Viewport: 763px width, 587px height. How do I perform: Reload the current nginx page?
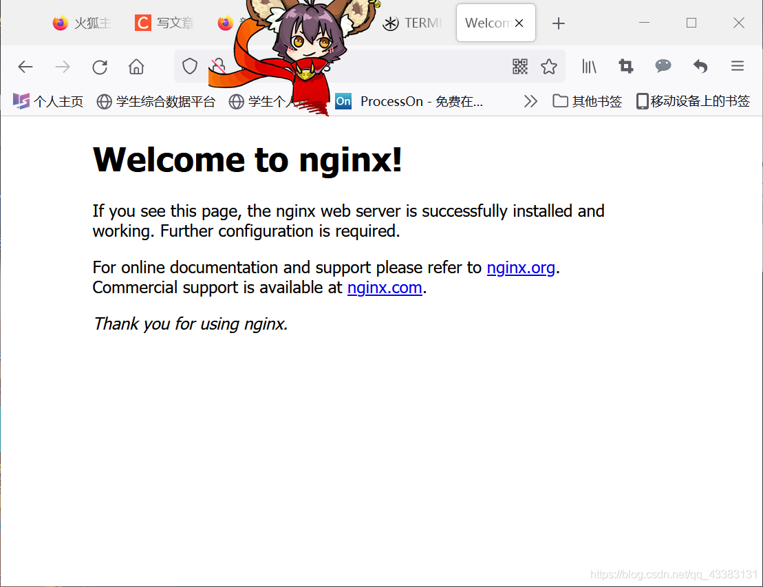(100, 67)
